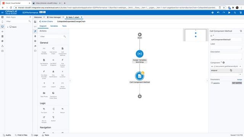The height and width of the screenshot is (137, 244).
Task: Open Web Apps navigator sidebar icon
Action: pyautogui.click(x=2, y=27)
